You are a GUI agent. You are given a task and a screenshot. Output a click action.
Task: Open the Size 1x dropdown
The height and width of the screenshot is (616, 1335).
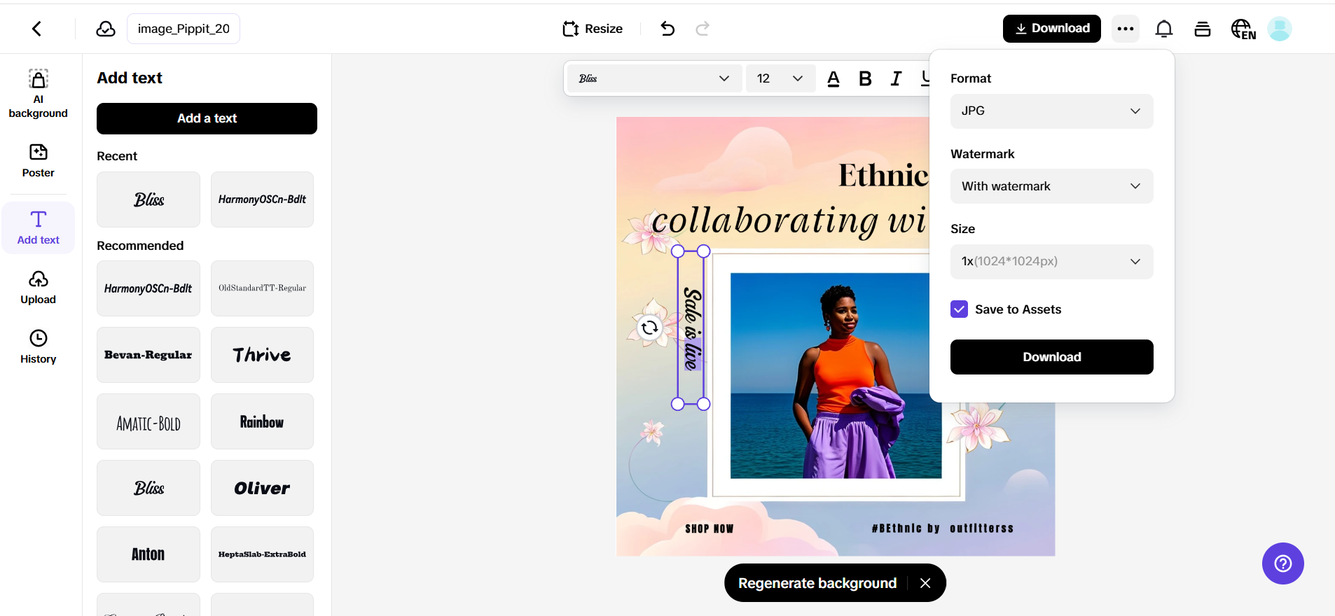pyautogui.click(x=1052, y=262)
